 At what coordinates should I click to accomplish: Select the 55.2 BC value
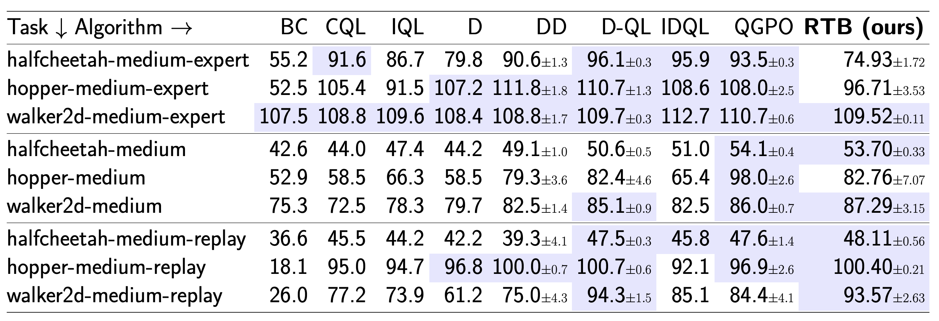[x=288, y=60]
